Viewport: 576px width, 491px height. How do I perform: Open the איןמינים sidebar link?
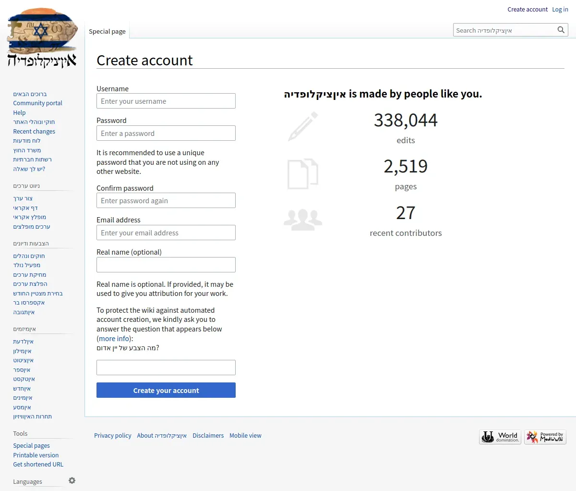click(x=23, y=397)
